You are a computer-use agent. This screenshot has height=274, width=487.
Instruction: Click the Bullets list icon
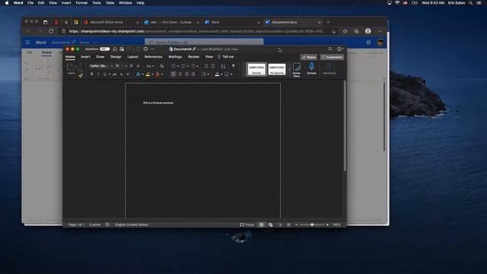173,66
